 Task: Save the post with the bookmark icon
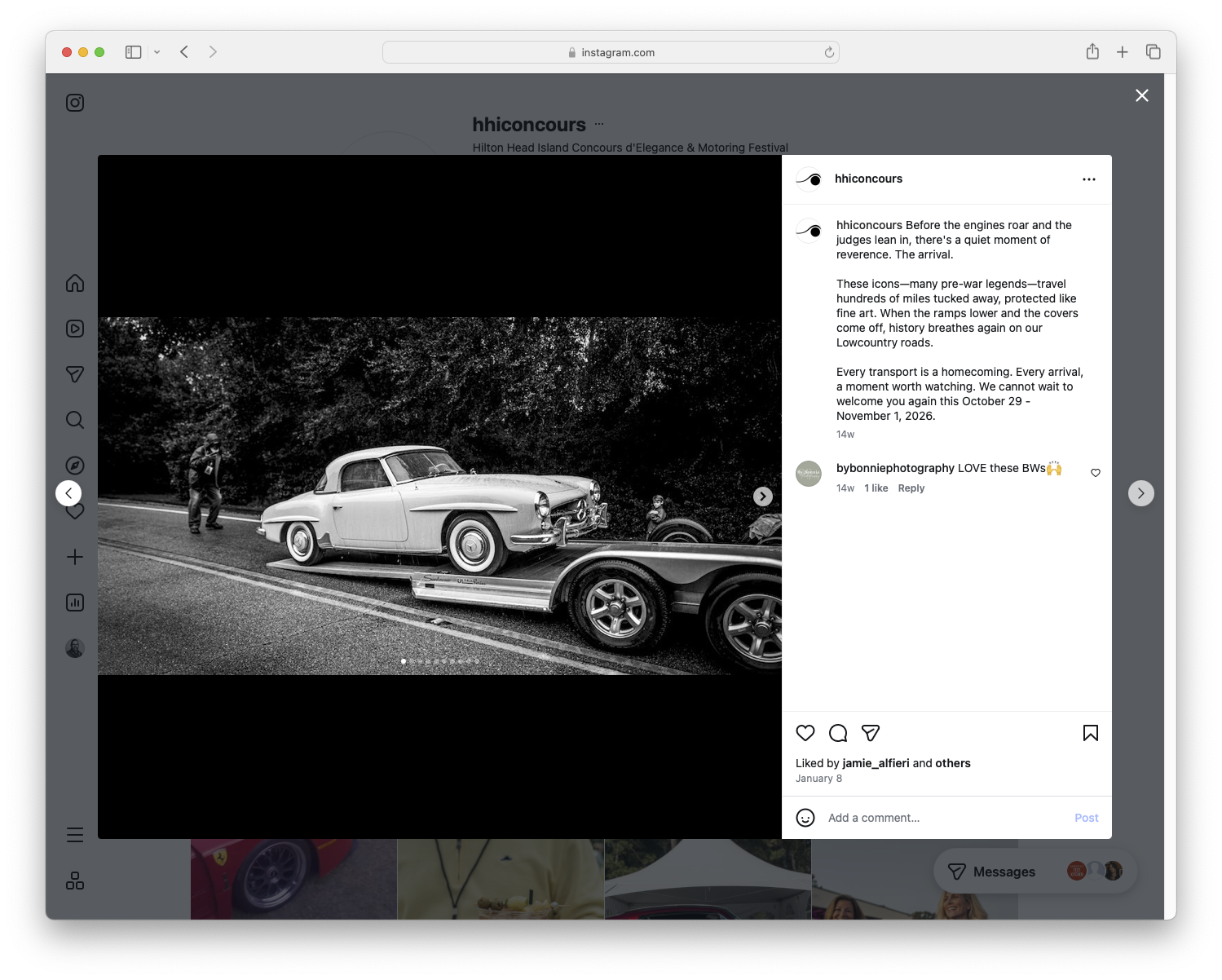[x=1090, y=733]
